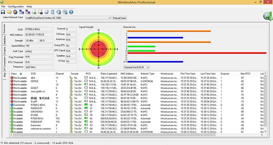Click the list's horizontal scrollbar left arrow

[11, 135]
